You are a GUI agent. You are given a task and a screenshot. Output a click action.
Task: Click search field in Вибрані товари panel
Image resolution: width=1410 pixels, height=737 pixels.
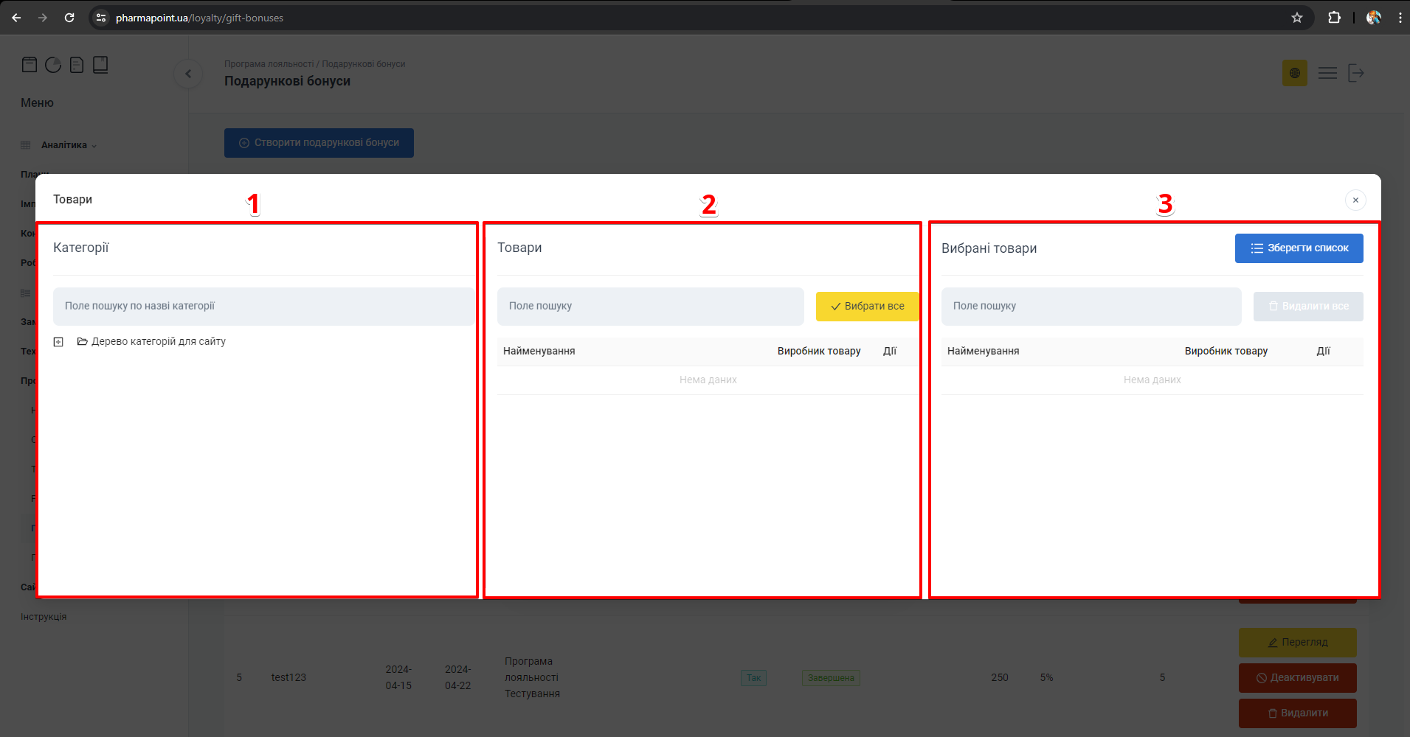1091,307
